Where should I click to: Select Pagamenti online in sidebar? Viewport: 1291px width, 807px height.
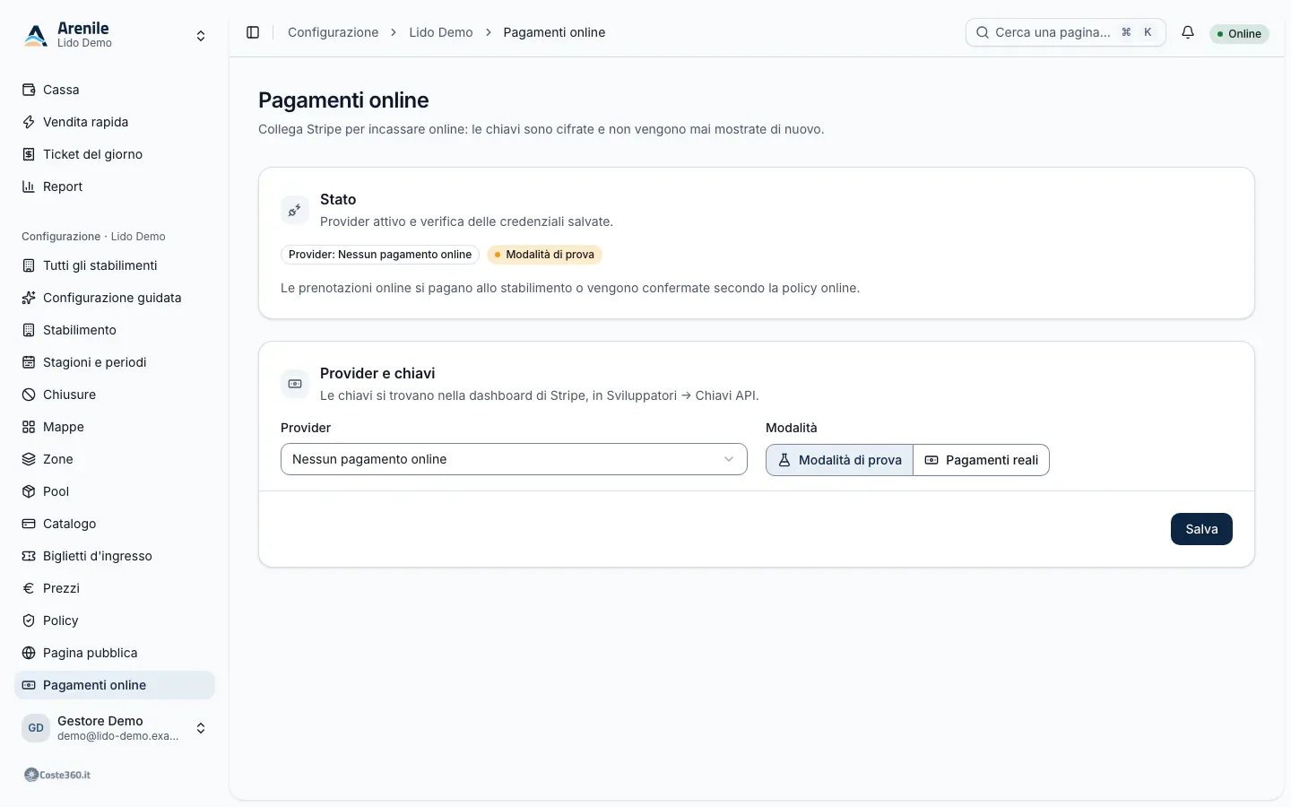[115, 685]
